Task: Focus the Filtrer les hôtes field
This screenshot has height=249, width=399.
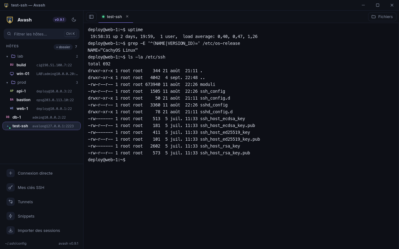Action: 41,34
